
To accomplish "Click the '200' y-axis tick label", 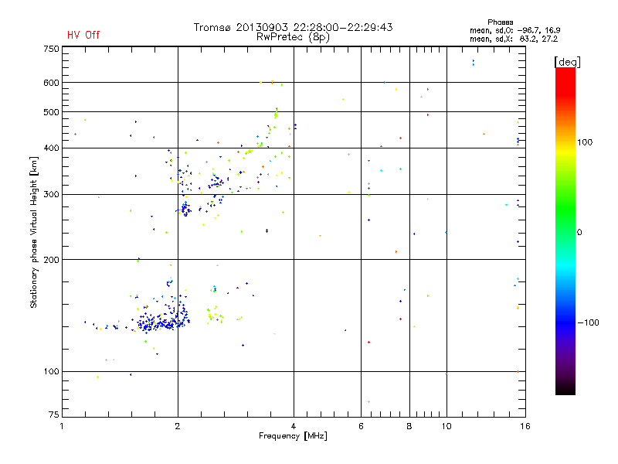I will point(52,260).
